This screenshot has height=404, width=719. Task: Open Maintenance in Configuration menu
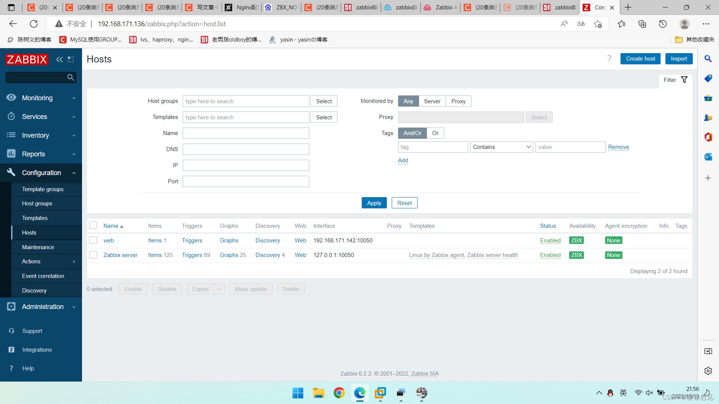(38, 247)
